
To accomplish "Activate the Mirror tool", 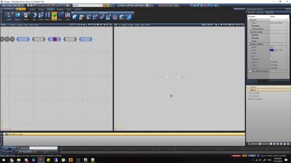I will tap(47, 16).
